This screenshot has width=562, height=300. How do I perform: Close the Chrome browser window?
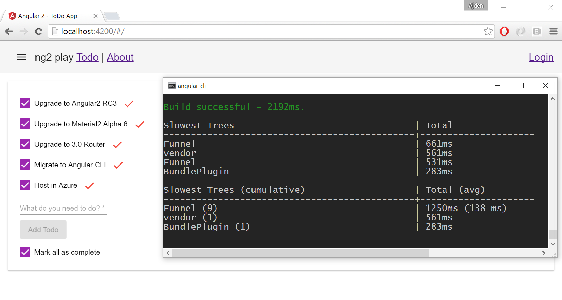[x=551, y=7]
